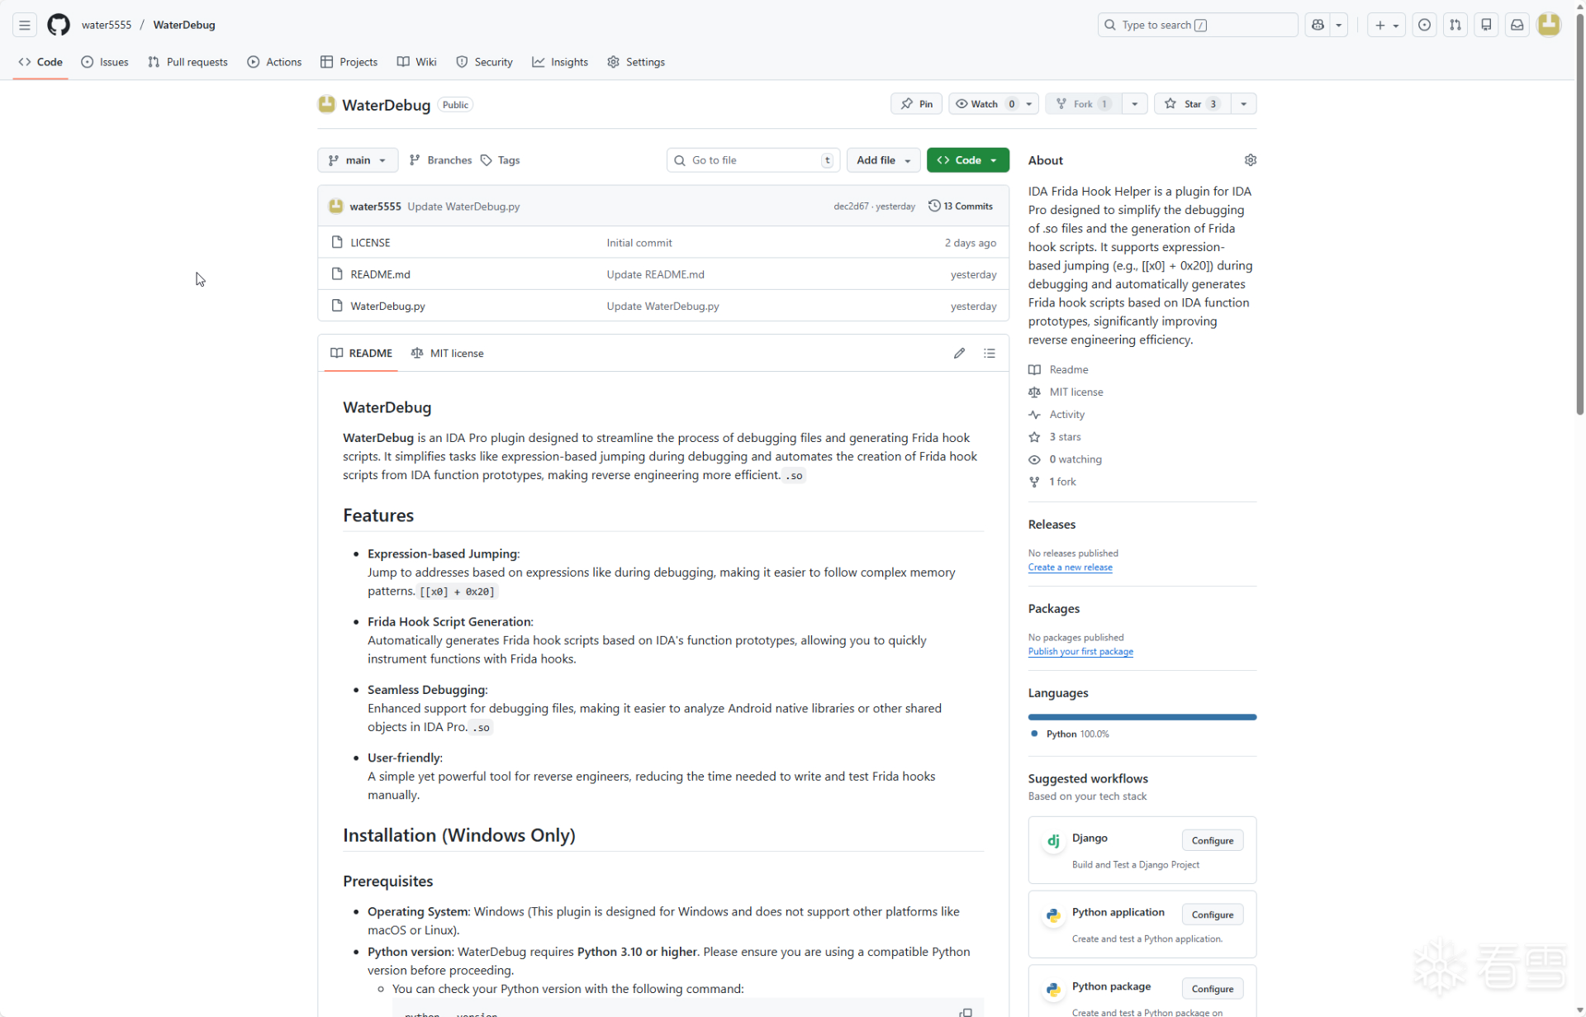Open the green Code dropdown

(x=967, y=160)
